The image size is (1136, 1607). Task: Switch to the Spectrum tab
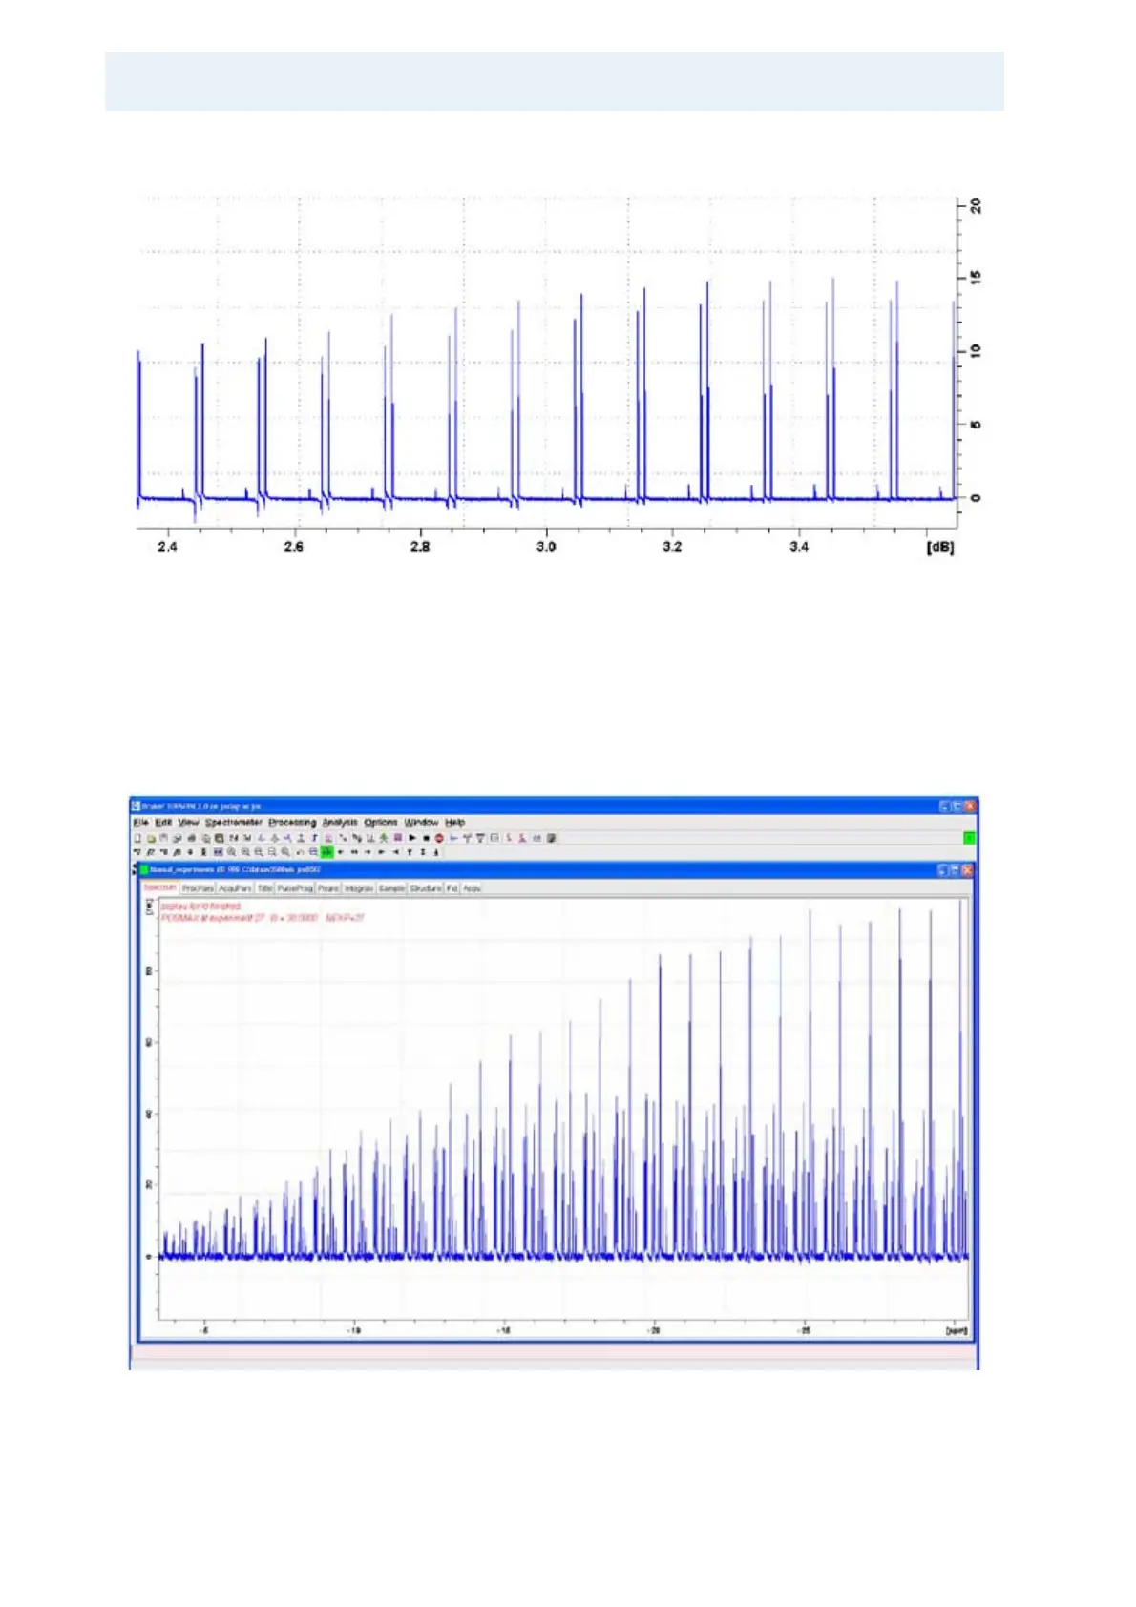(x=160, y=887)
